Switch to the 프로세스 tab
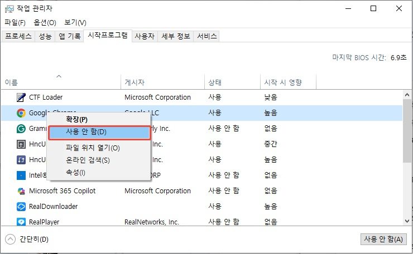This screenshot has height=254, width=413. (18, 36)
